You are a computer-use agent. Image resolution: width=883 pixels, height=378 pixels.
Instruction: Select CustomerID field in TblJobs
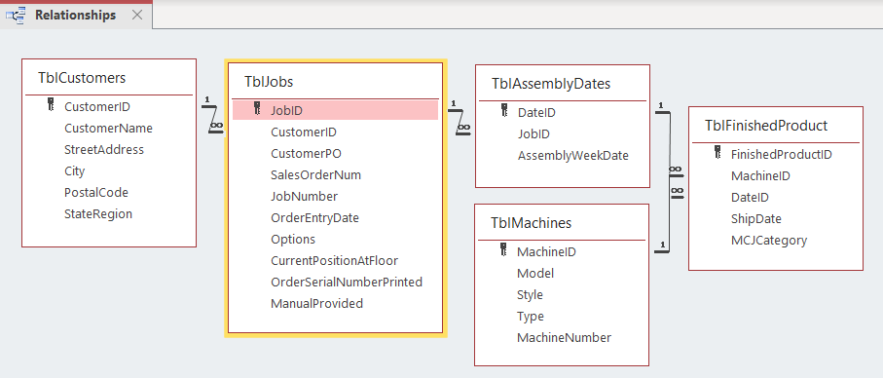(x=304, y=132)
